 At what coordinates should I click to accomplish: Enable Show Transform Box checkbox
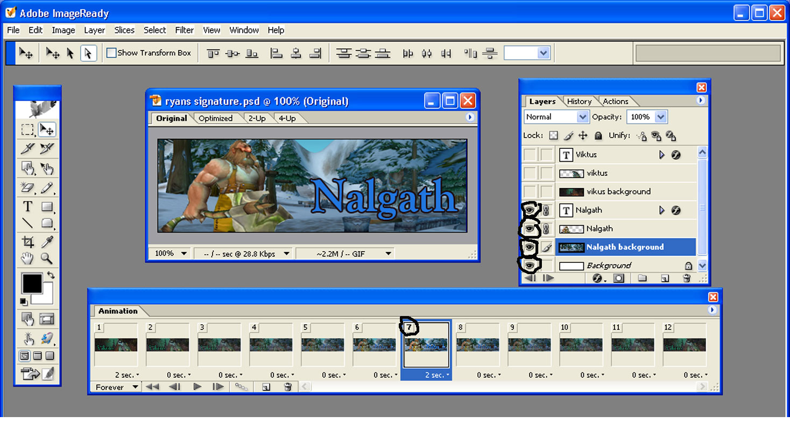tap(111, 53)
